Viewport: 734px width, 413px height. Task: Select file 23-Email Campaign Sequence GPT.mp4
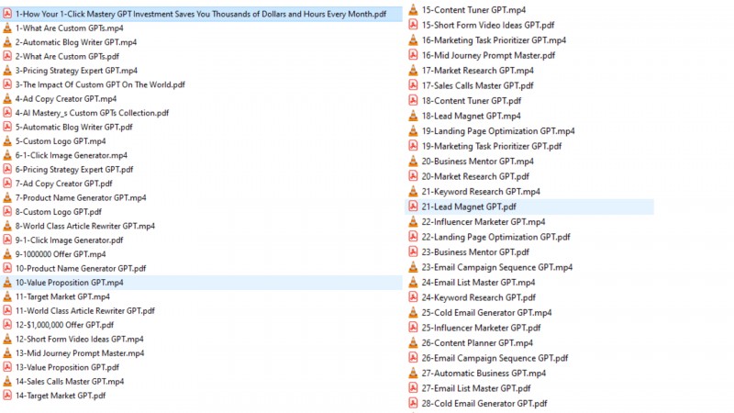[x=496, y=267]
